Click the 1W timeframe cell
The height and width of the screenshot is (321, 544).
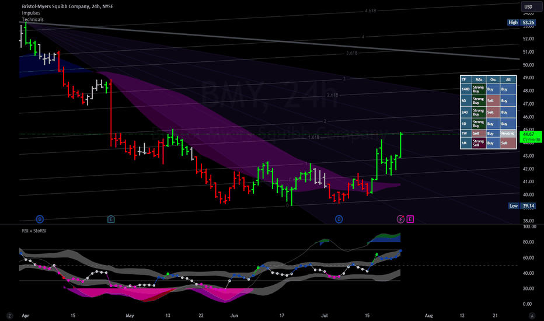pos(466,133)
